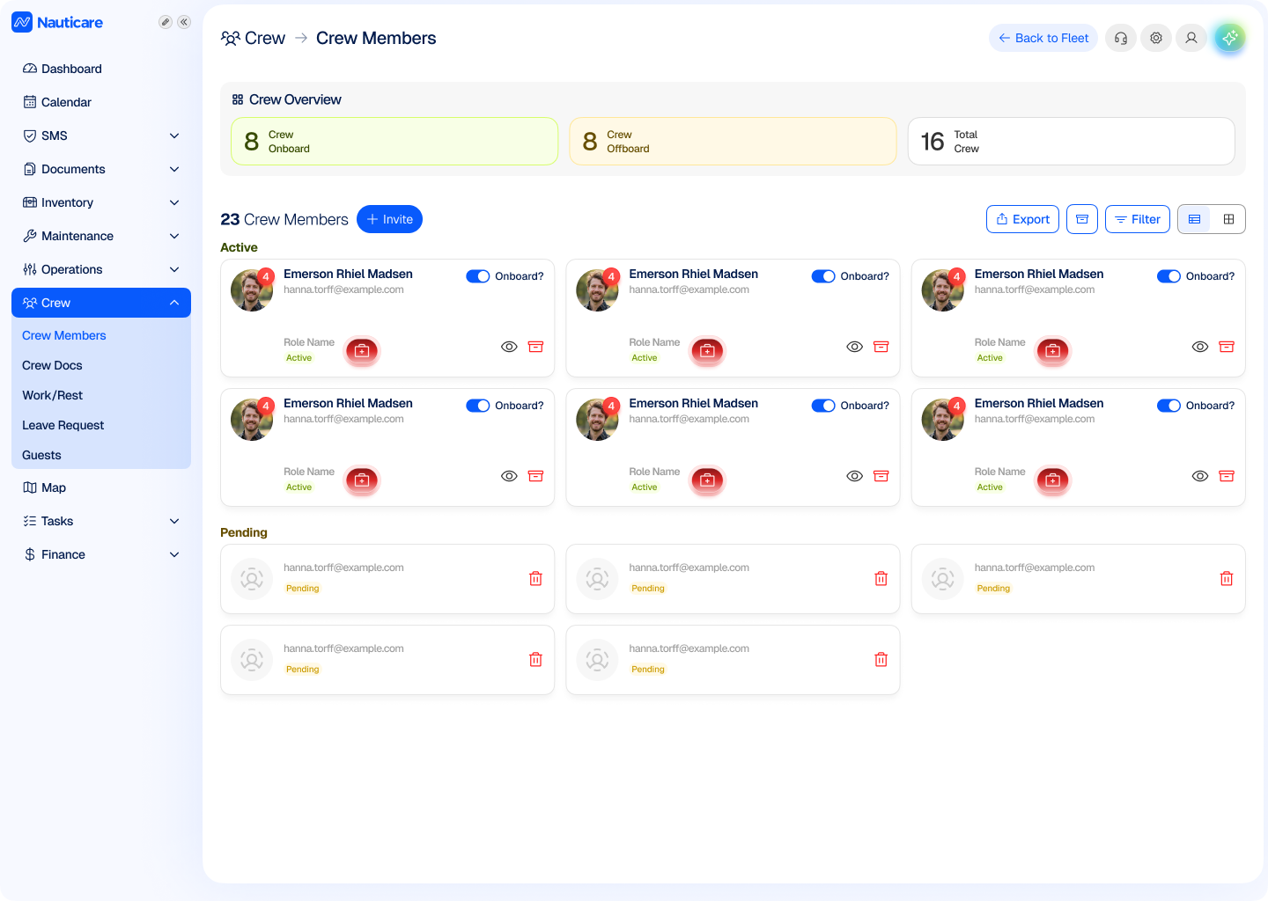Click the archive box button beside Export
The image size is (1268, 901).
(1082, 219)
